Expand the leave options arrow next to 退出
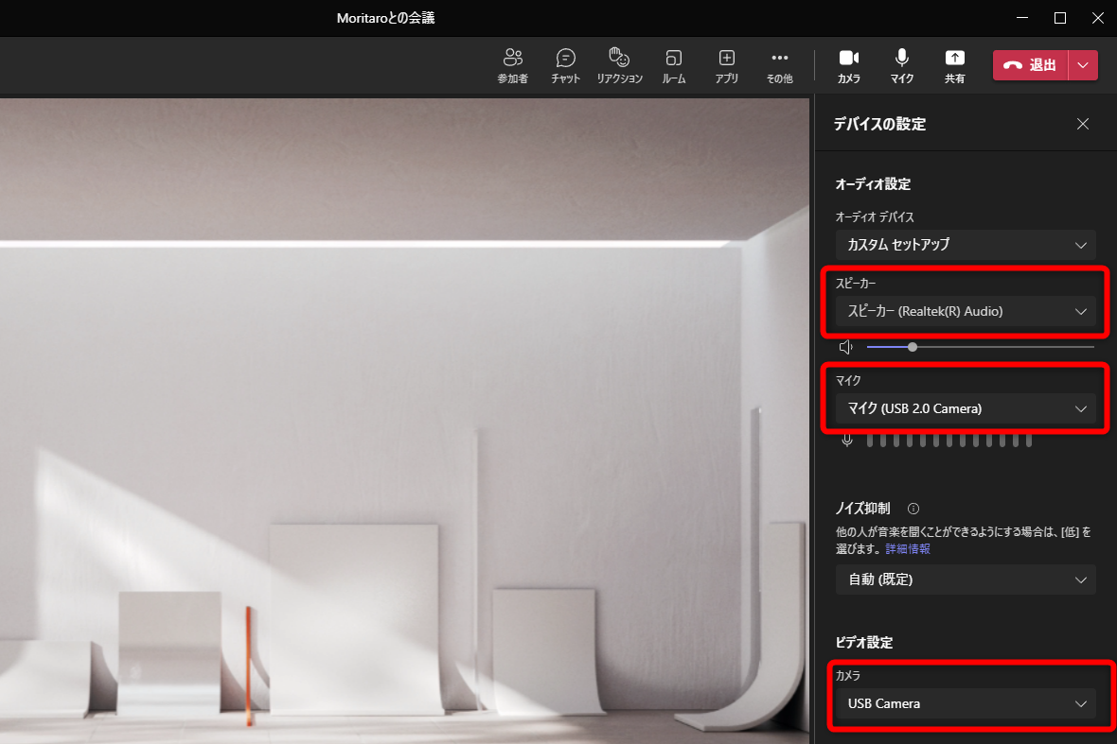1117x744 pixels. click(1083, 65)
